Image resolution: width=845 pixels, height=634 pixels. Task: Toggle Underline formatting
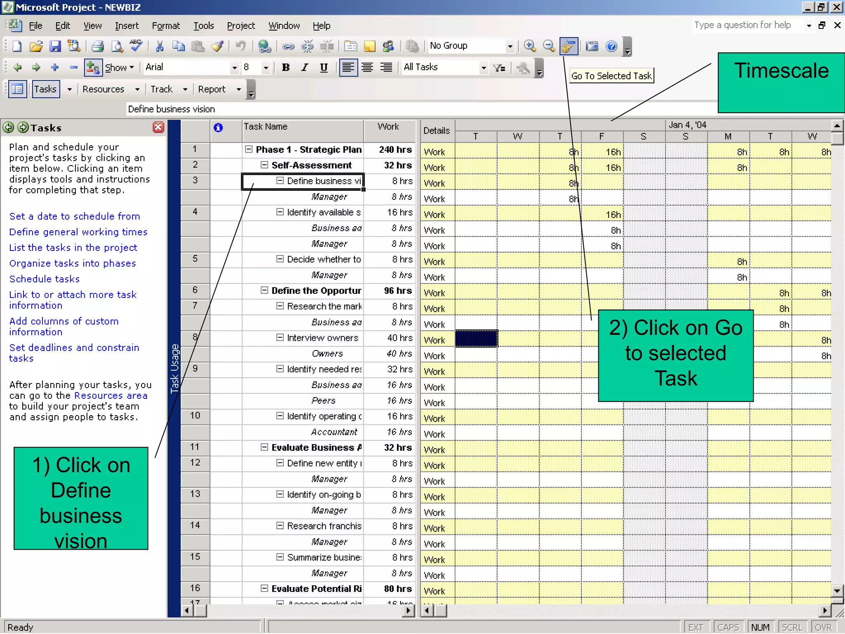324,67
